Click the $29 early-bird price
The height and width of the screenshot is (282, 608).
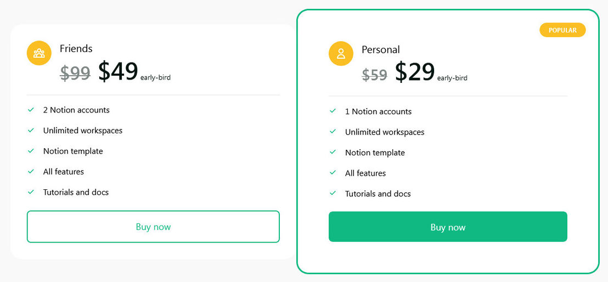415,72
